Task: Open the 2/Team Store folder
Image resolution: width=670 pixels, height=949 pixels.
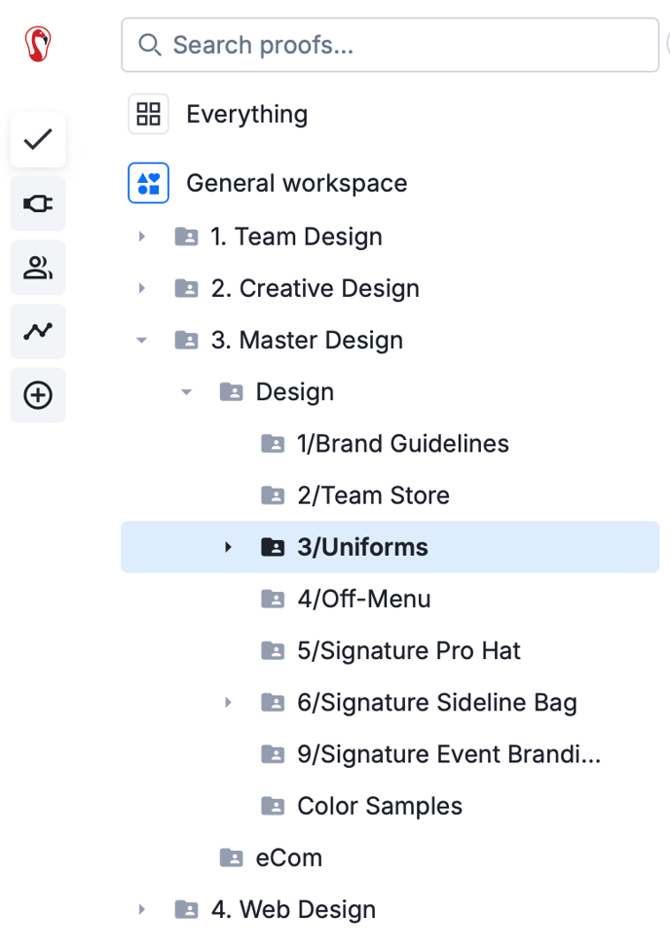Action: (x=373, y=495)
